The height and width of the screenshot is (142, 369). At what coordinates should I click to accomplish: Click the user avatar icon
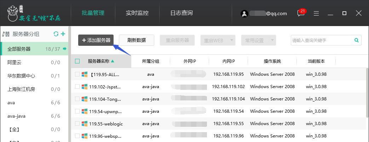tap(244, 13)
